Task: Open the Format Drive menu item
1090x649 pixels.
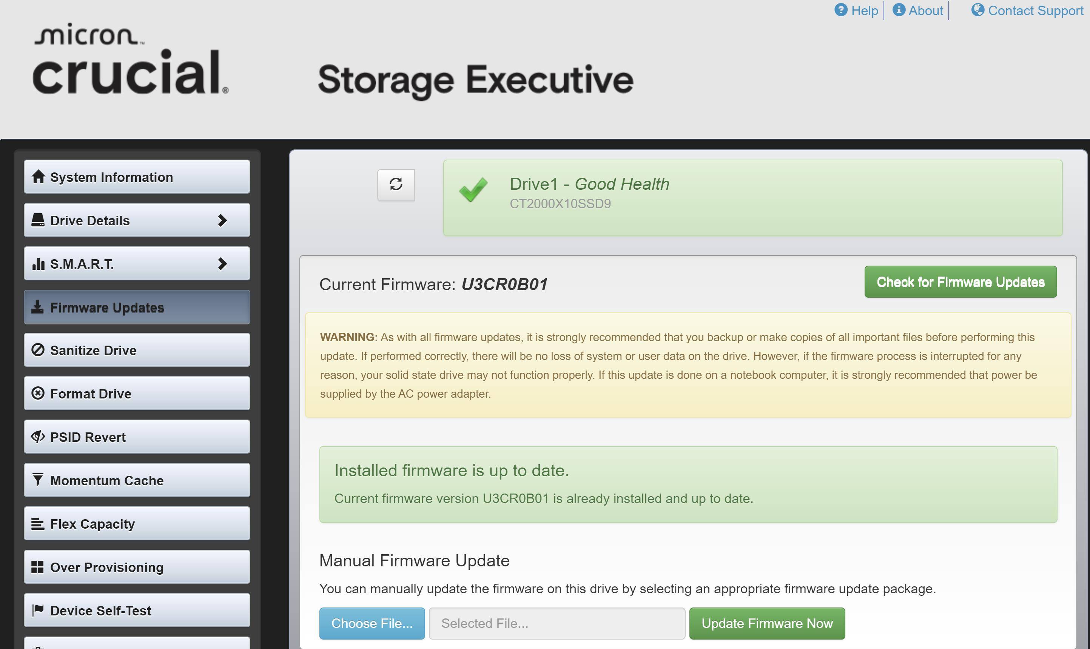Action: [137, 394]
